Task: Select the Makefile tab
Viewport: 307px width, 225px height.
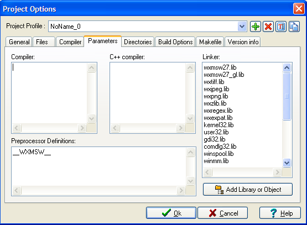Action: 210,42
